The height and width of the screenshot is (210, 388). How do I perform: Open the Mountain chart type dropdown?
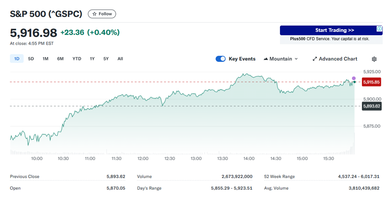tap(280, 59)
